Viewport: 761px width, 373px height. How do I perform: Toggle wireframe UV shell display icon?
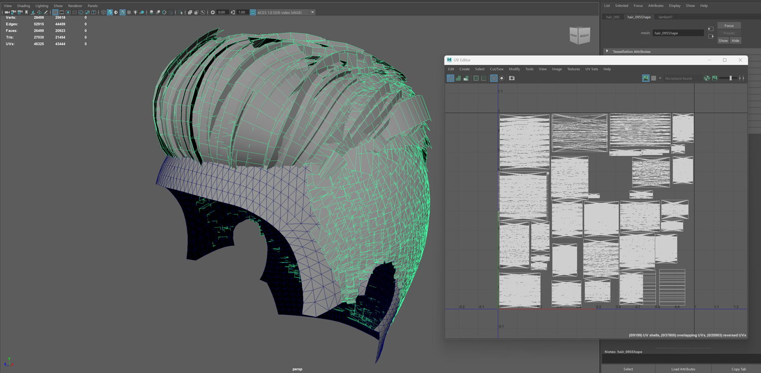pos(451,78)
